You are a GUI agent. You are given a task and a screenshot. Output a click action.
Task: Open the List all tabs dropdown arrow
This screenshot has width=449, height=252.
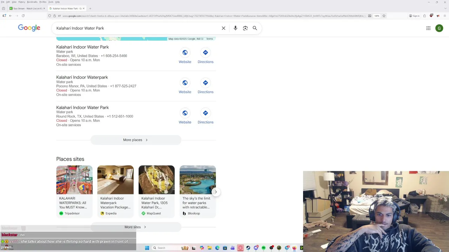point(445,8)
